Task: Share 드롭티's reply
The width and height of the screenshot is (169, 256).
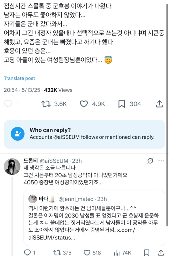Action: (161, 252)
